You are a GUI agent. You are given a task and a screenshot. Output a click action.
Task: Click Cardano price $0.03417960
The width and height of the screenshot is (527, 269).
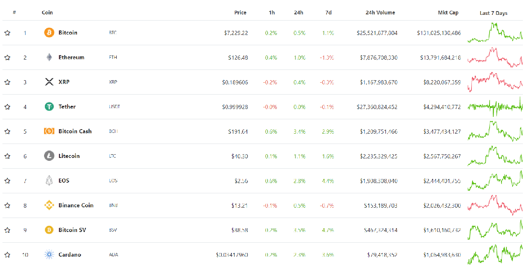232,255
